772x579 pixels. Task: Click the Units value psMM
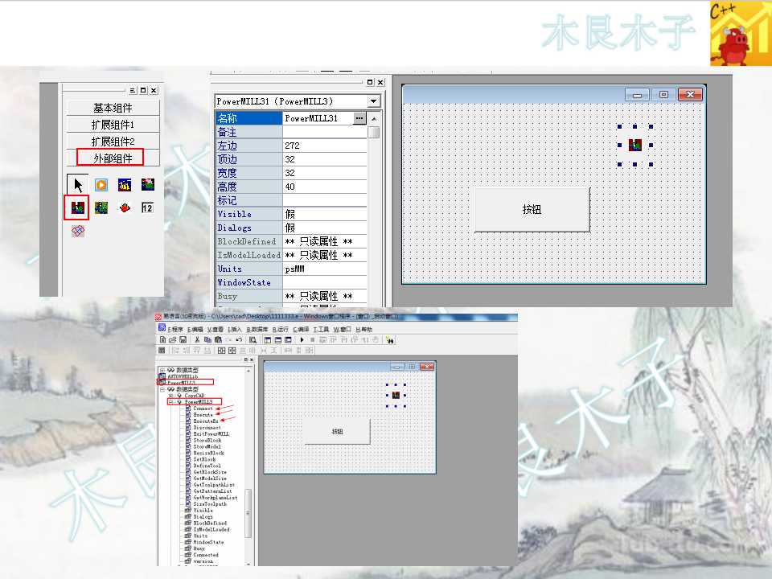click(x=324, y=269)
